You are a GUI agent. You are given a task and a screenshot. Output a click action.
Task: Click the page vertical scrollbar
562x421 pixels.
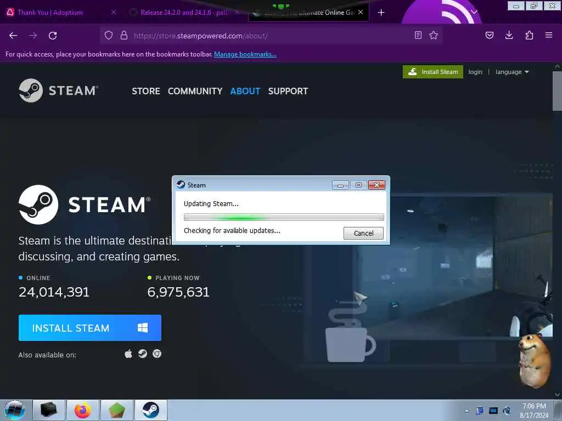pos(557,92)
